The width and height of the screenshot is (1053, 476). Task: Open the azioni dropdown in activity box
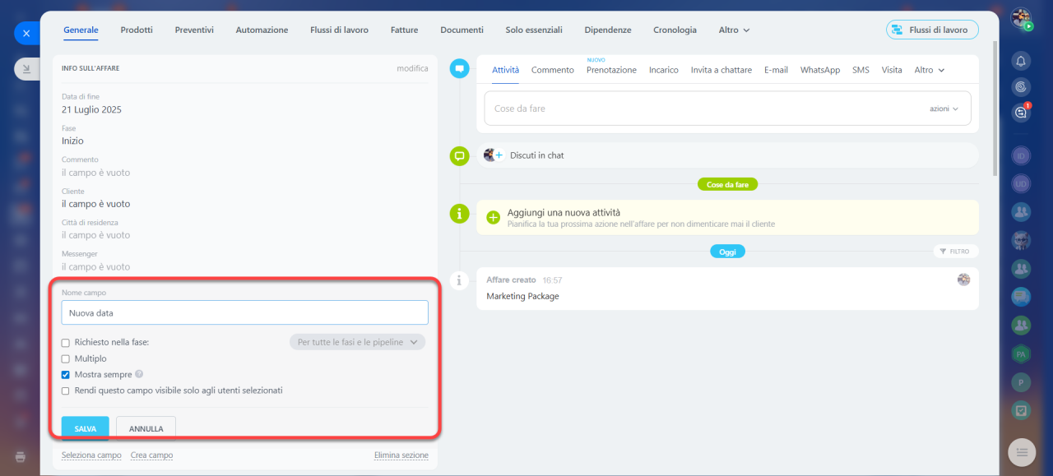[x=944, y=109]
